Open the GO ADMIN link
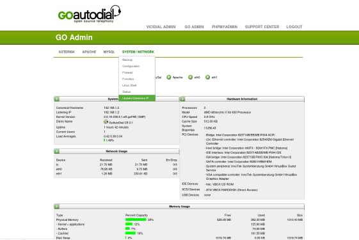359x240 pixels. click(x=194, y=27)
